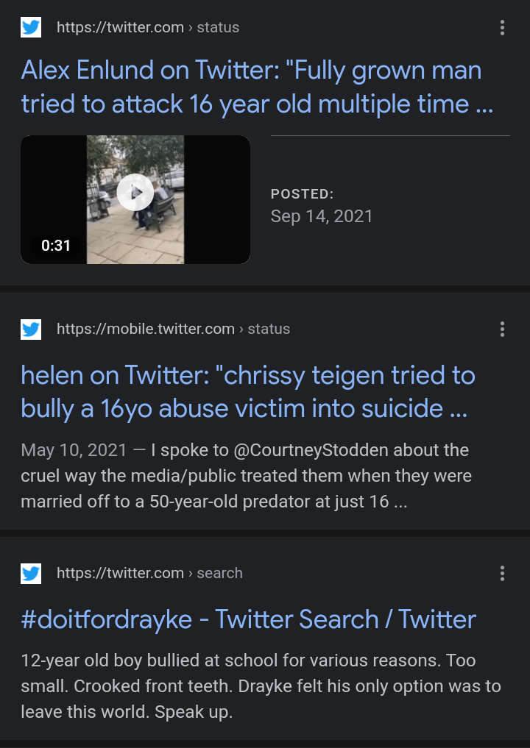Click the May 10, 2021 snippet about @CourtneyStodden

click(x=245, y=477)
